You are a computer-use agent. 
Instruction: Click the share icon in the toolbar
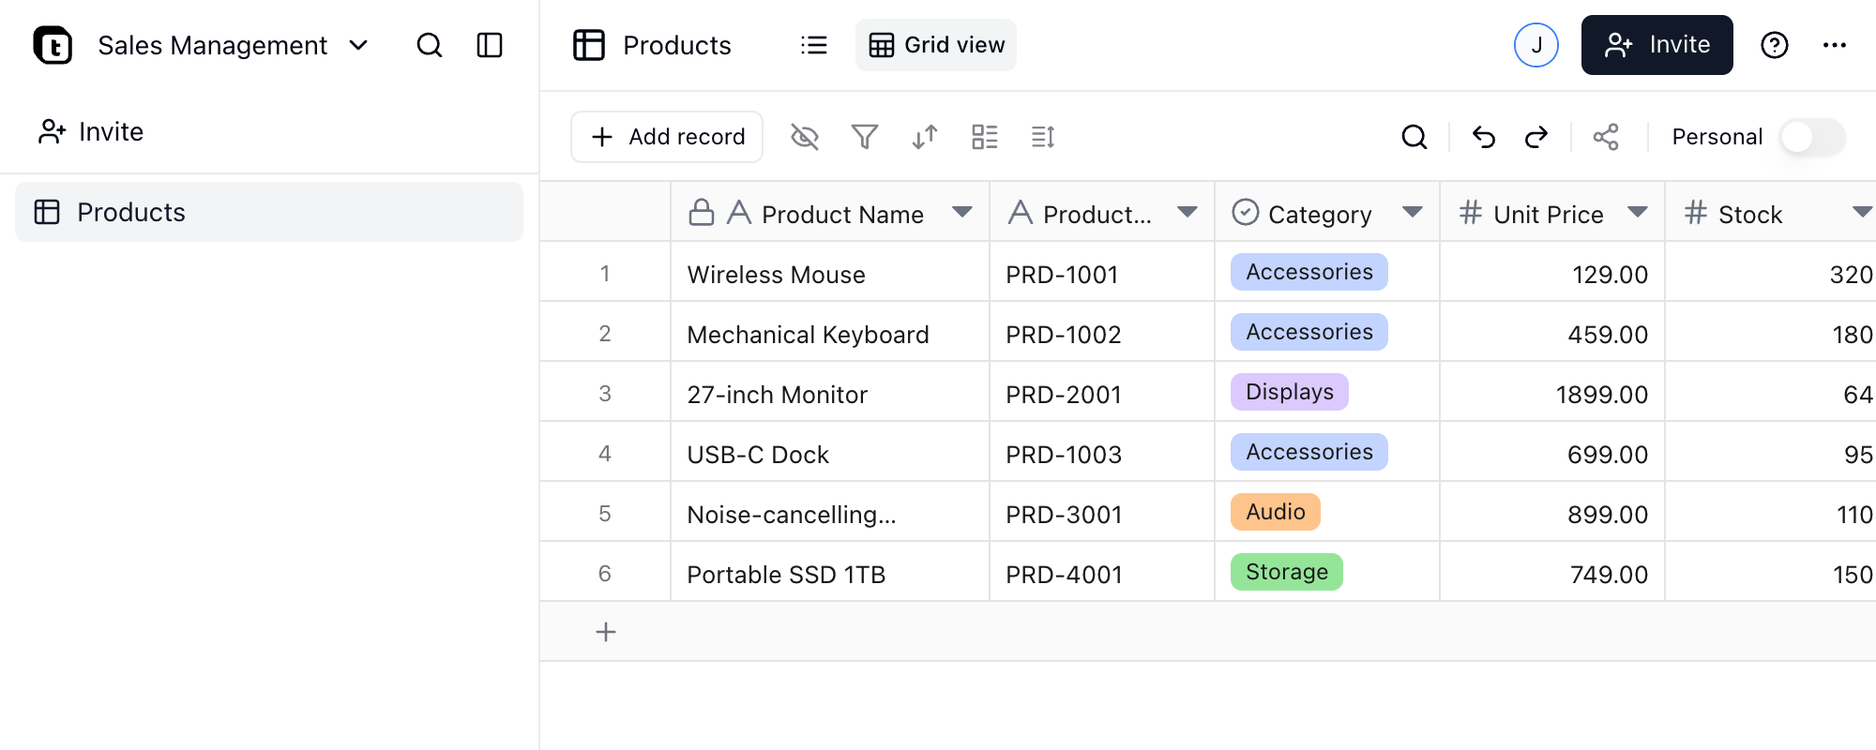1606,137
